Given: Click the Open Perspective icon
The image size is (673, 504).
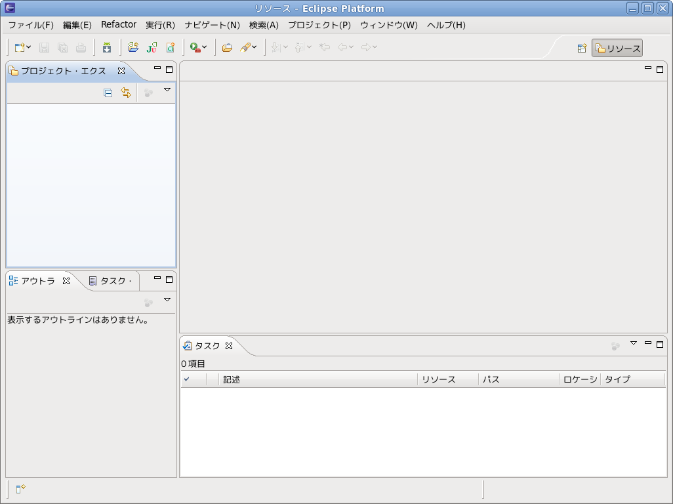Looking at the screenshot, I should [x=582, y=49].
